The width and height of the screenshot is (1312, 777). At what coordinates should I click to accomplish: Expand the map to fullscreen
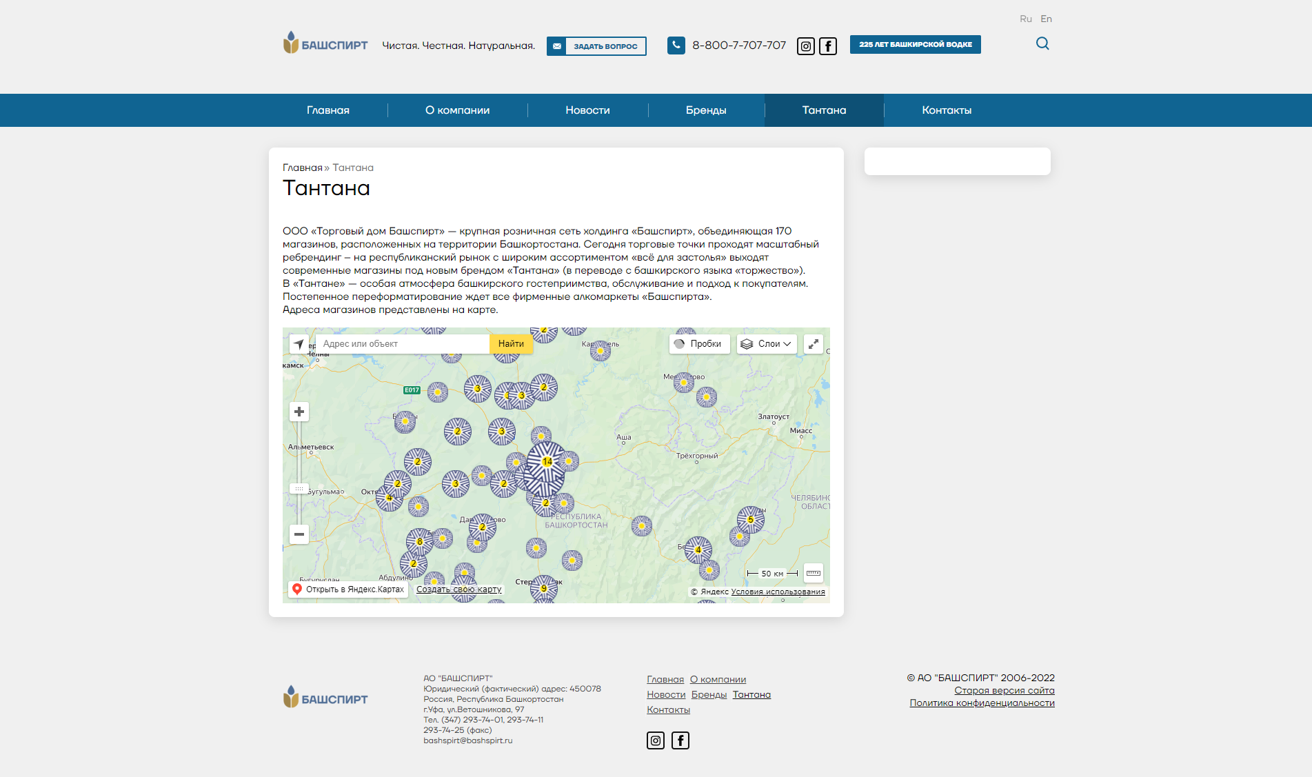click(x=814, y=344)
